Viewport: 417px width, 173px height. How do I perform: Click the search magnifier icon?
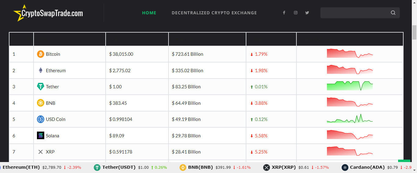click(x=393, y=13)
